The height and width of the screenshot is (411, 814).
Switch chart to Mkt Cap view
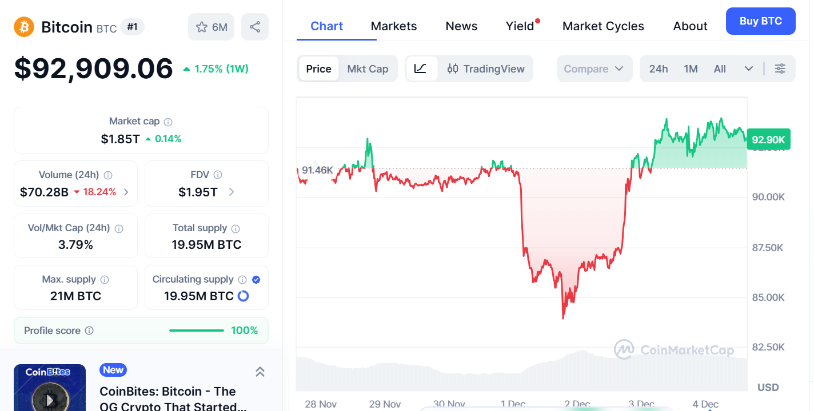(x=368, y=68)
